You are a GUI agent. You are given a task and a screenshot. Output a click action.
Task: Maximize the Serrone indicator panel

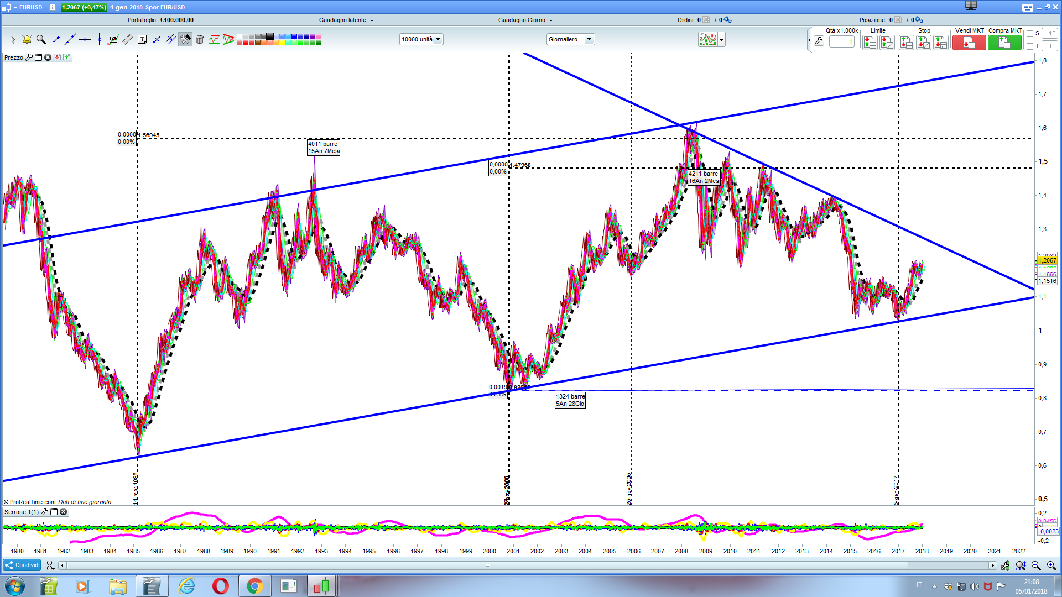54,511
